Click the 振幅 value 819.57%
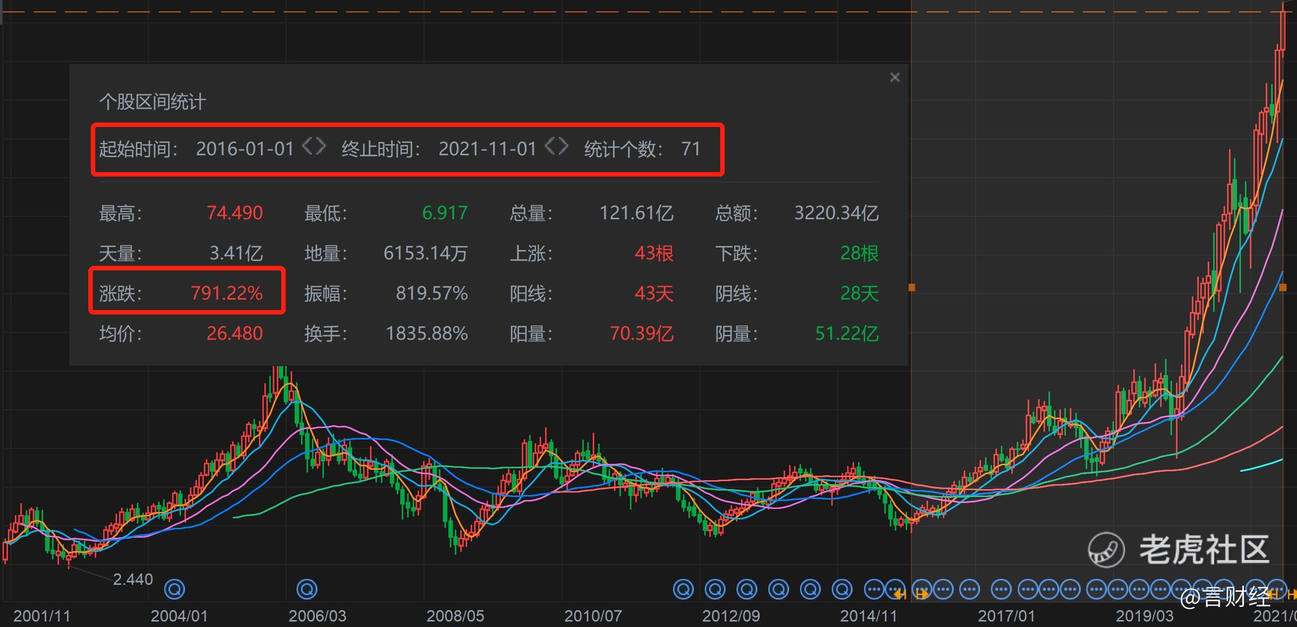1297x627 pixels. pos(432,293)
